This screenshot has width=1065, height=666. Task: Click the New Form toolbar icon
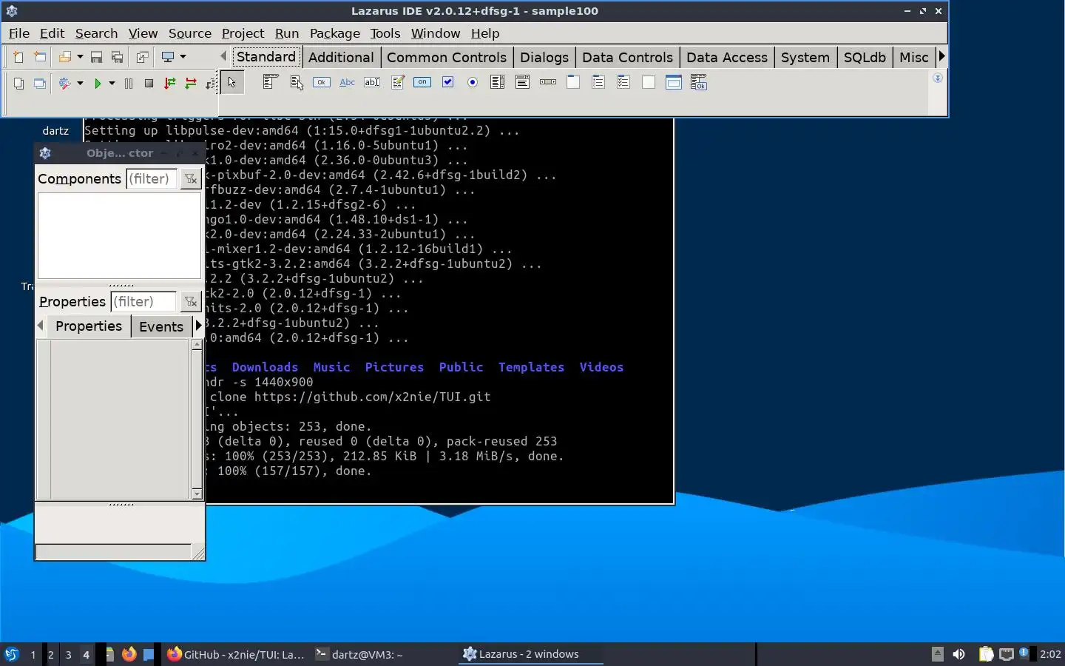coord(40,57)
